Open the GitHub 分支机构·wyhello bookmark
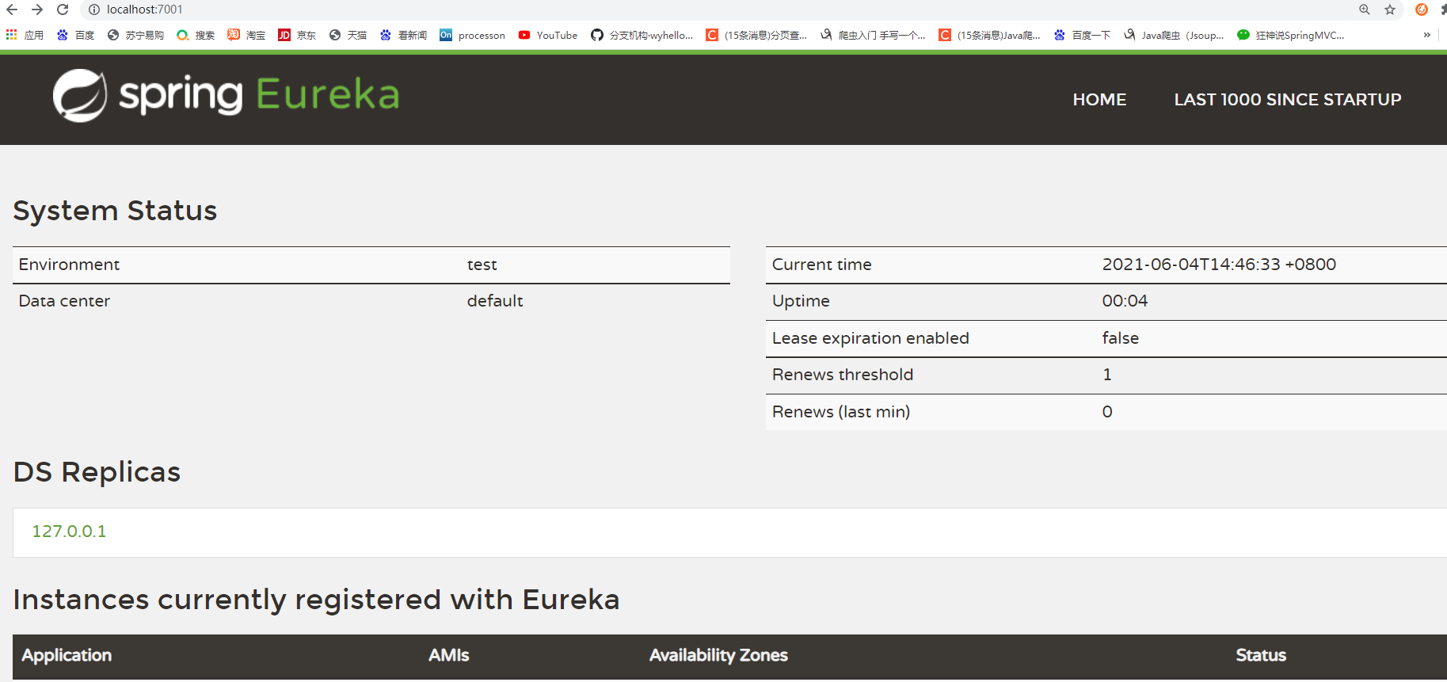 tap(642, 35)
